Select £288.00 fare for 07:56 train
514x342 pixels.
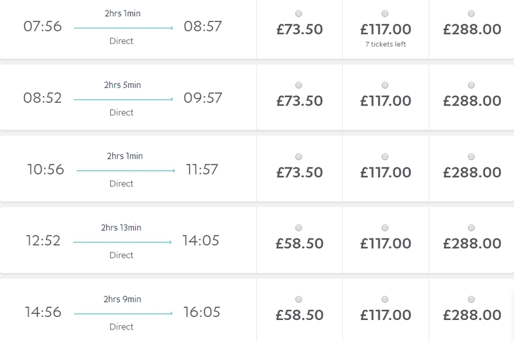click(471, 14)
